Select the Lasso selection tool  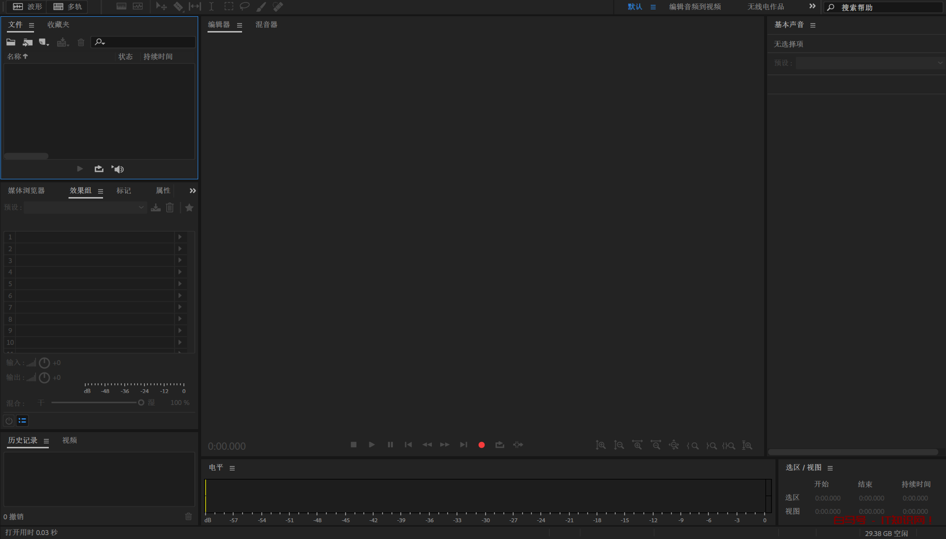pyautogui.click(x=245, y=7)
